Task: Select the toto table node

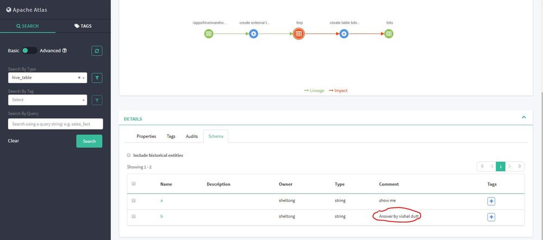Action: (x=389, y=34)
